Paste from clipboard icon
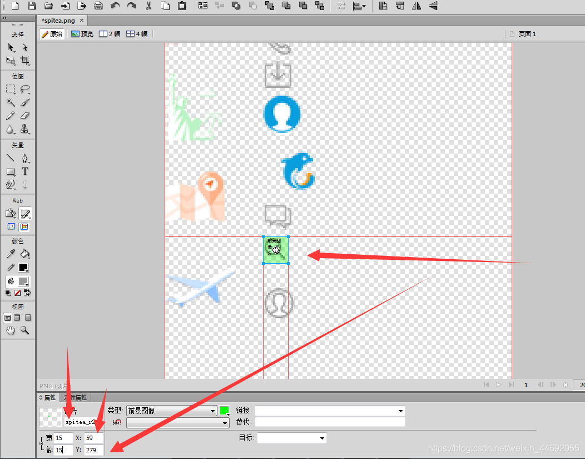This screenshot has width=585, height=459. [182, 6]
